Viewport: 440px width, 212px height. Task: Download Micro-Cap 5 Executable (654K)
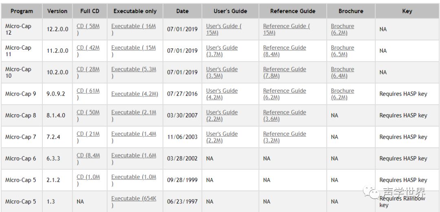click(x=133, y=199)
